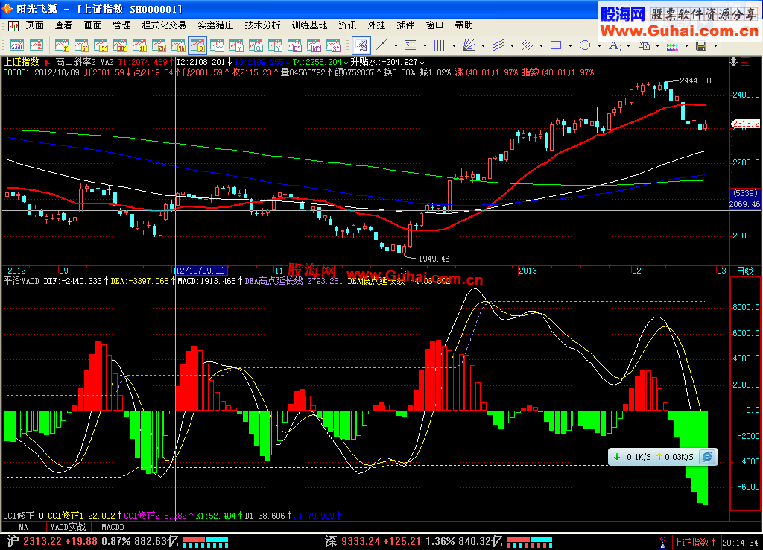This screenshot has height=550, width=763.
Task: Click the copy drawing objects icon
Action: click(644, 45)
